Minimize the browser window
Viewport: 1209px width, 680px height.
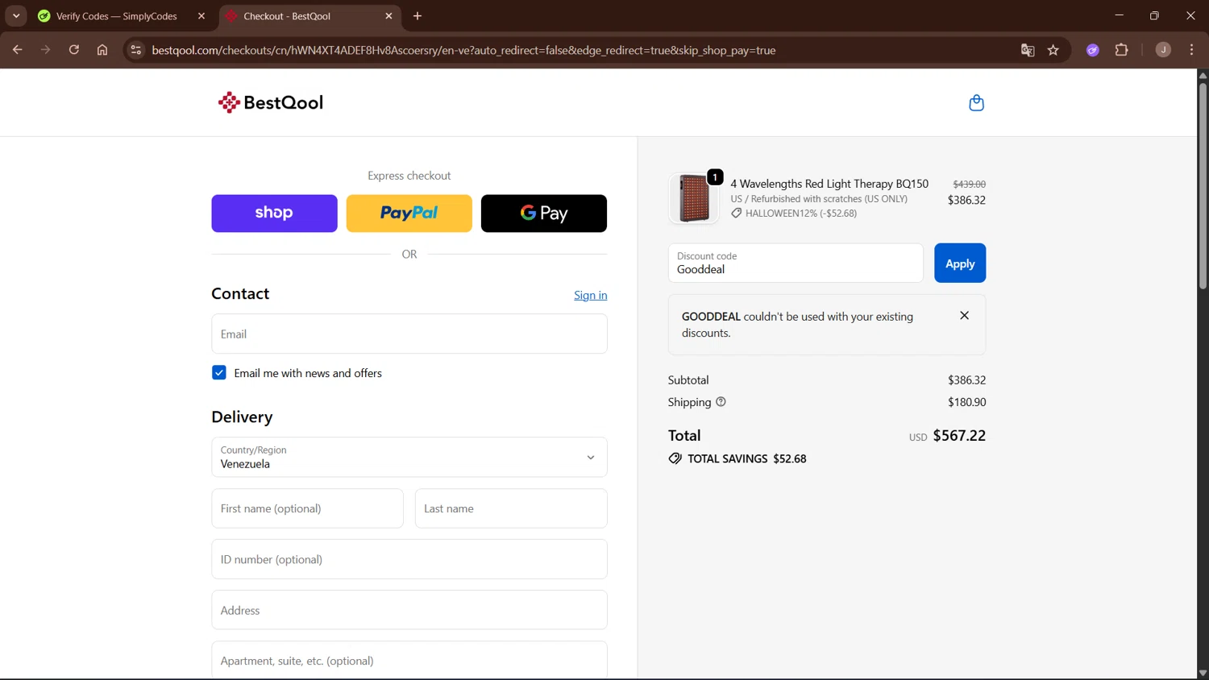coord(1119,15)
